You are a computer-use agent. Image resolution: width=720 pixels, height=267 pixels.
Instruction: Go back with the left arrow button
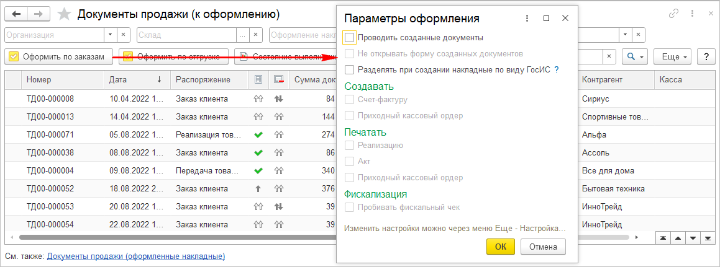point(16,14)
